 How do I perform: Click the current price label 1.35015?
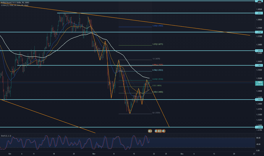tap(259, 82)
